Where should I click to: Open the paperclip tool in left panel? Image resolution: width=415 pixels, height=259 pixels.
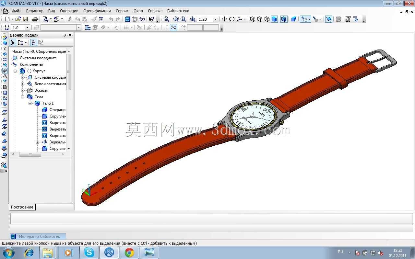5,70
